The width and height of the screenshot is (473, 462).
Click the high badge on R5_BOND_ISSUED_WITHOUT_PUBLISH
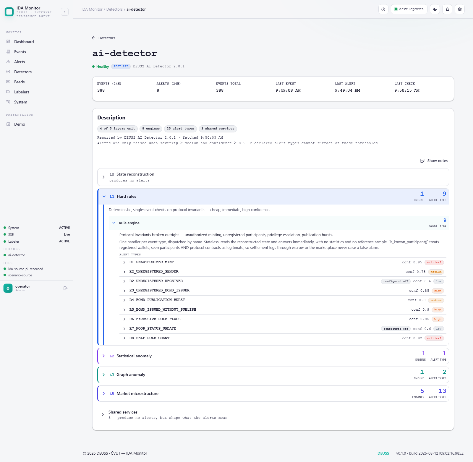click(x=438, y=310)
